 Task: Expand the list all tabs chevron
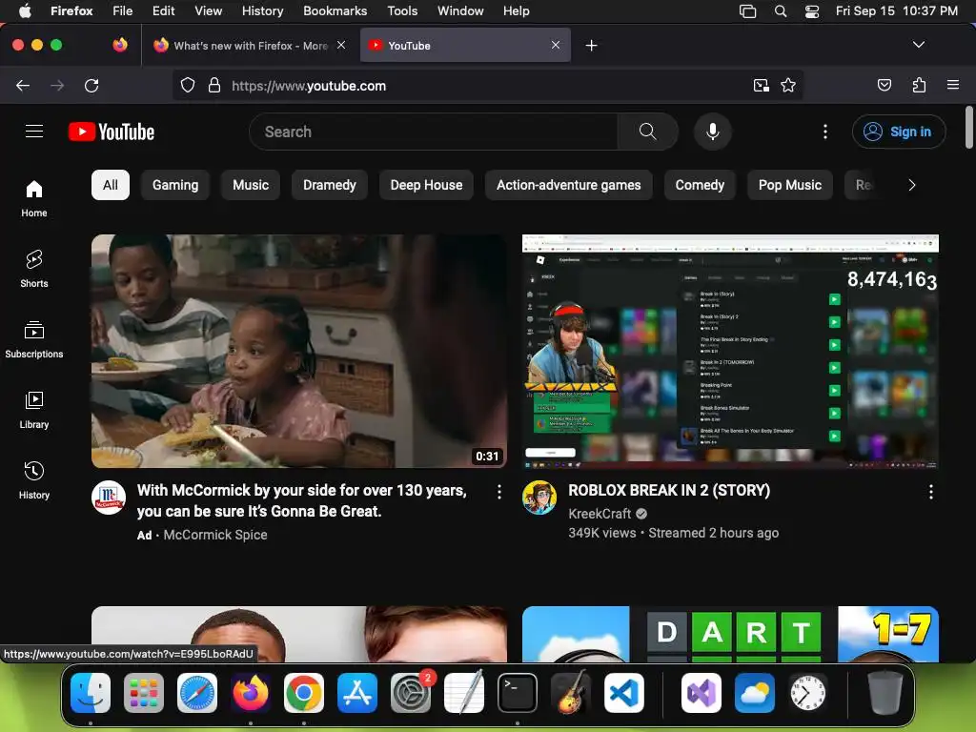tap(918, 45)
